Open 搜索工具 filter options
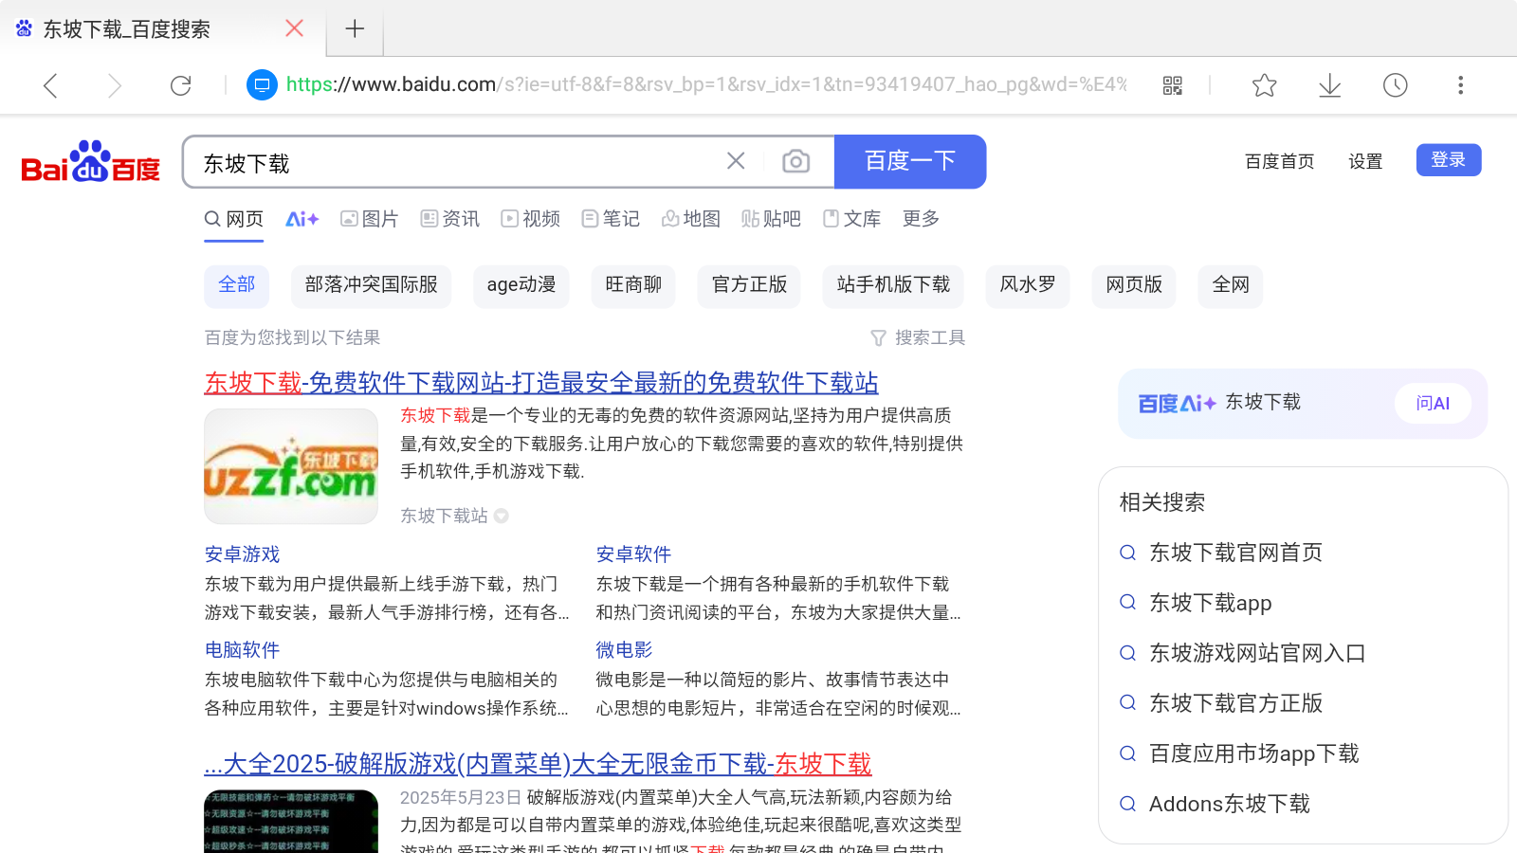This screenshot has height=853, width=1517. click(x=918, y=338)
